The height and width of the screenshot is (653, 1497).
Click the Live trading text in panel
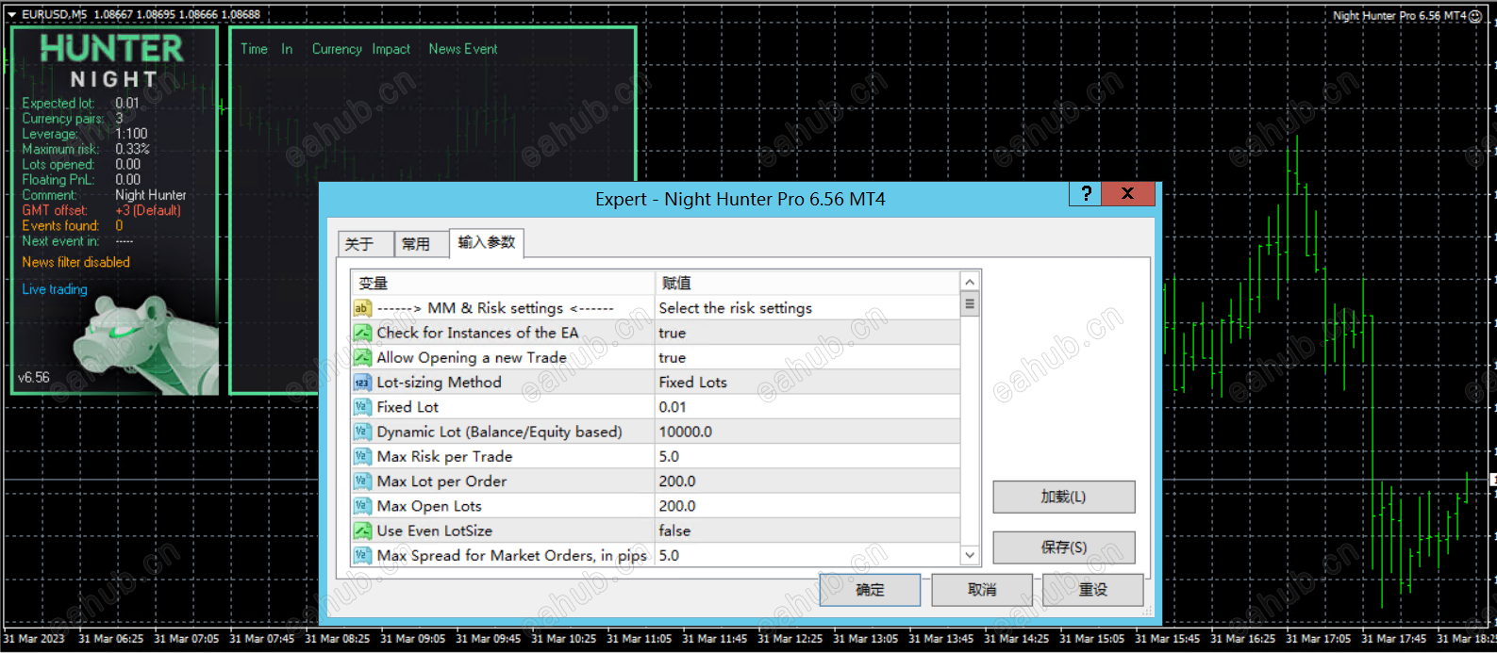pos(55,289)
